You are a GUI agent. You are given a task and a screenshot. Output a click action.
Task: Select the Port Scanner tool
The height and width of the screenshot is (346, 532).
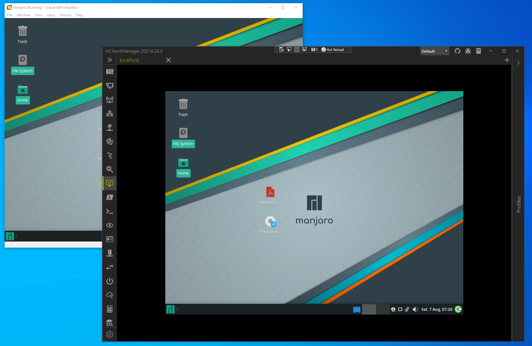pos(110,127)
